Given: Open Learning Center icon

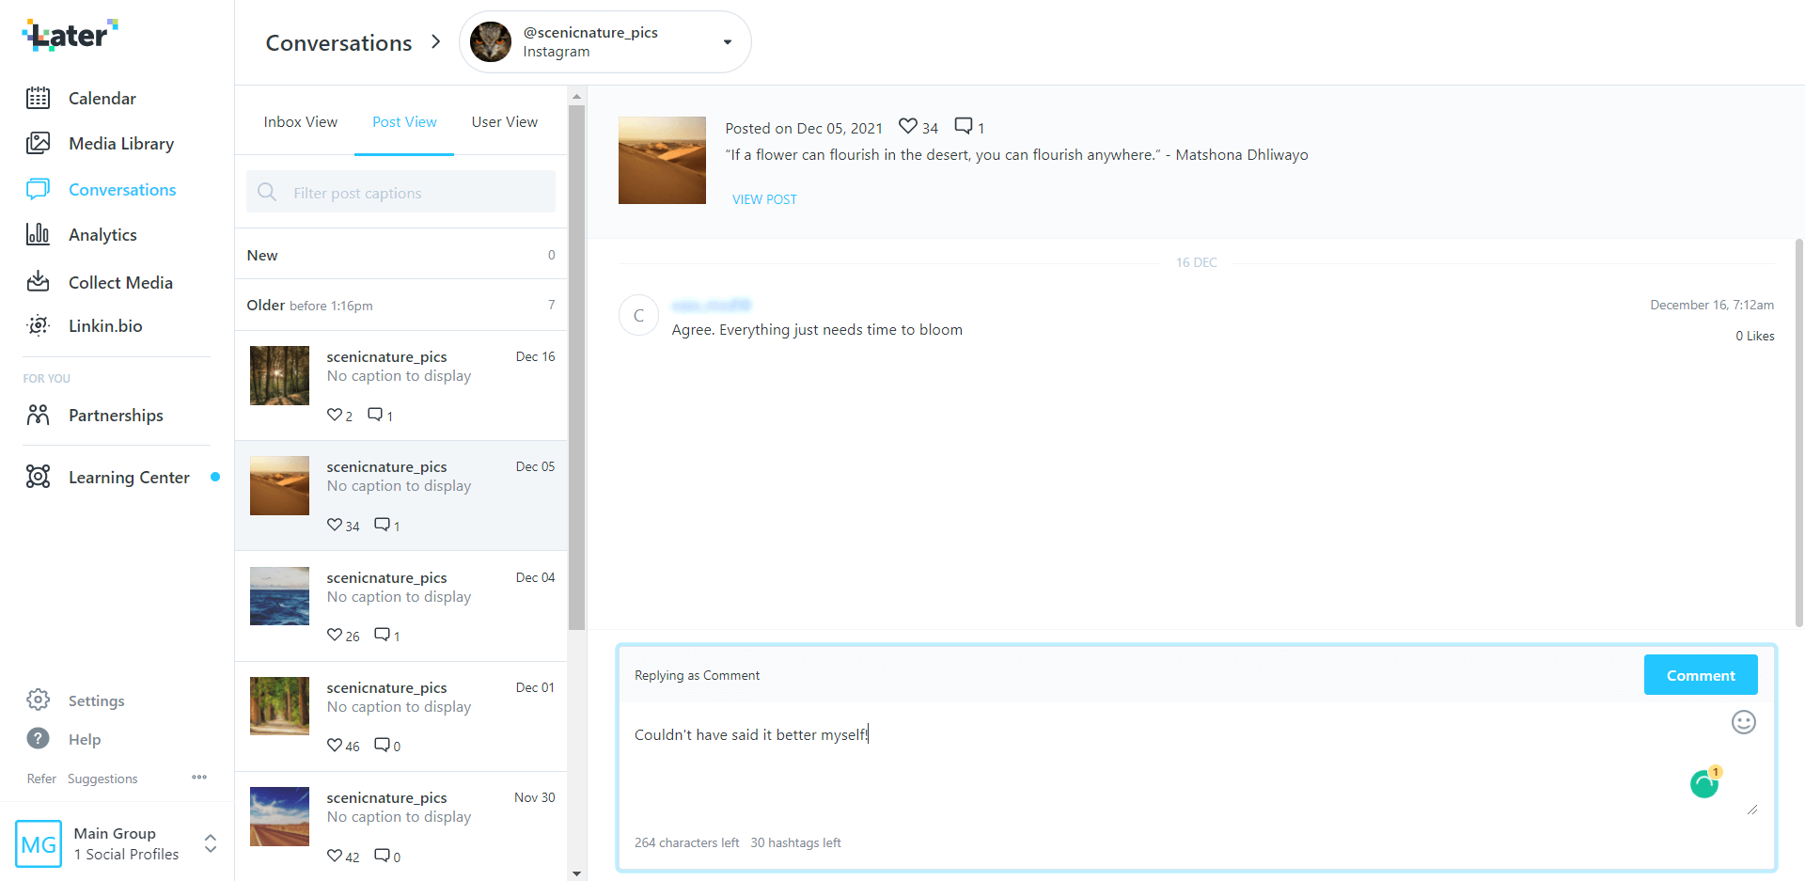Looking at the screenshot, I should pos(38,477).
